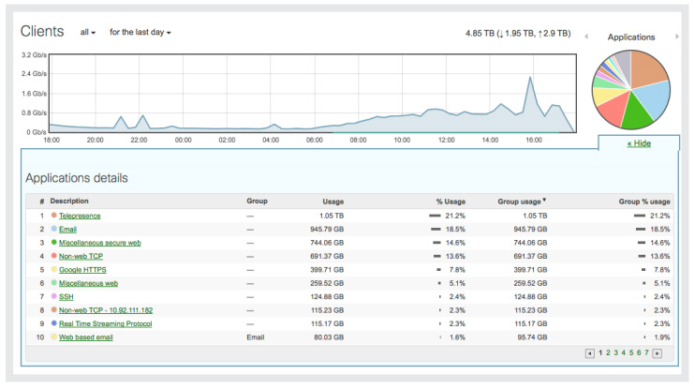Viewport: 695px width, 389px height.
Task: Click the Email light blue color dot
Action: 53,229
